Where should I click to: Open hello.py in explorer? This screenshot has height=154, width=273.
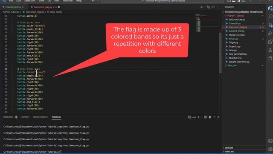(x=233, y=50)
